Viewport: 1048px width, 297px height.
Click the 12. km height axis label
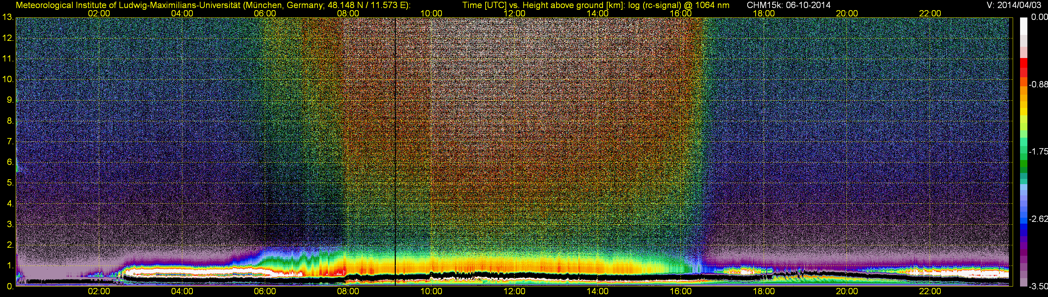[8, 38]
